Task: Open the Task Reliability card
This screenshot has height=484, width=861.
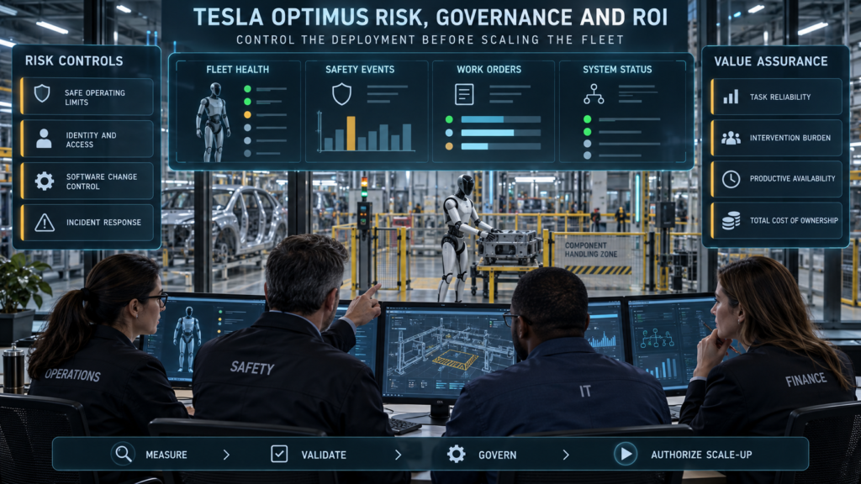Action: tap(776, 97)
